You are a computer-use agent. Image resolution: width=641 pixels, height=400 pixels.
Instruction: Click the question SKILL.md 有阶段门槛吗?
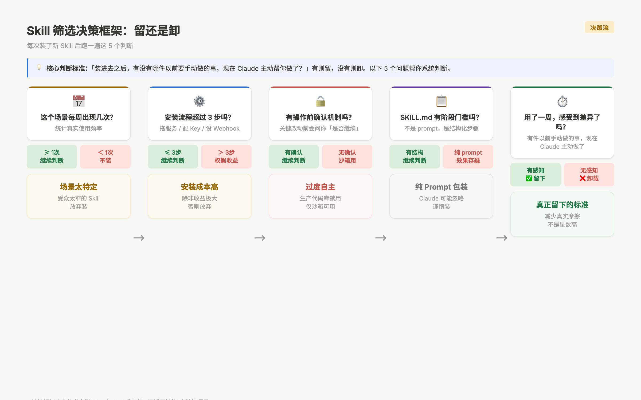[440, 117]
